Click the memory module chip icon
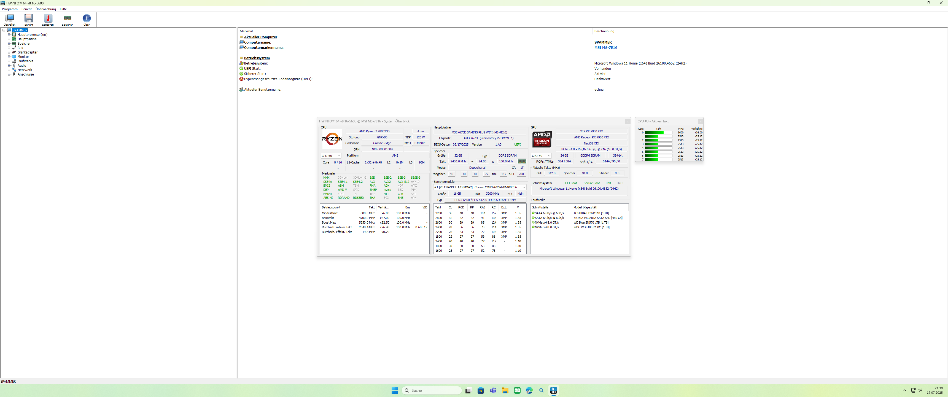This screenshot has width=948, height=397. pyautogui.click(x=522, y=162)
